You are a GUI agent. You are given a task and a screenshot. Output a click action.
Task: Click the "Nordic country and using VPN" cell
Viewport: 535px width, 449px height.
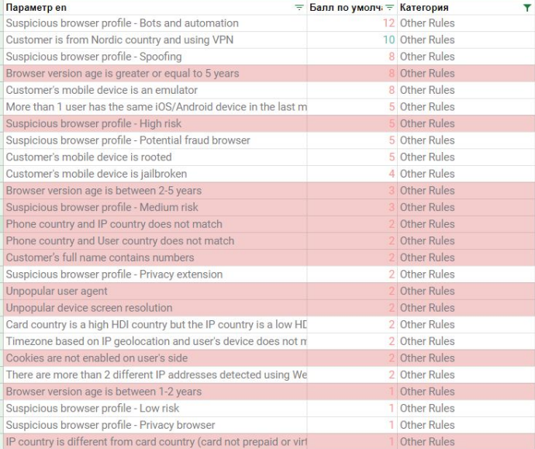coord(119,40)
